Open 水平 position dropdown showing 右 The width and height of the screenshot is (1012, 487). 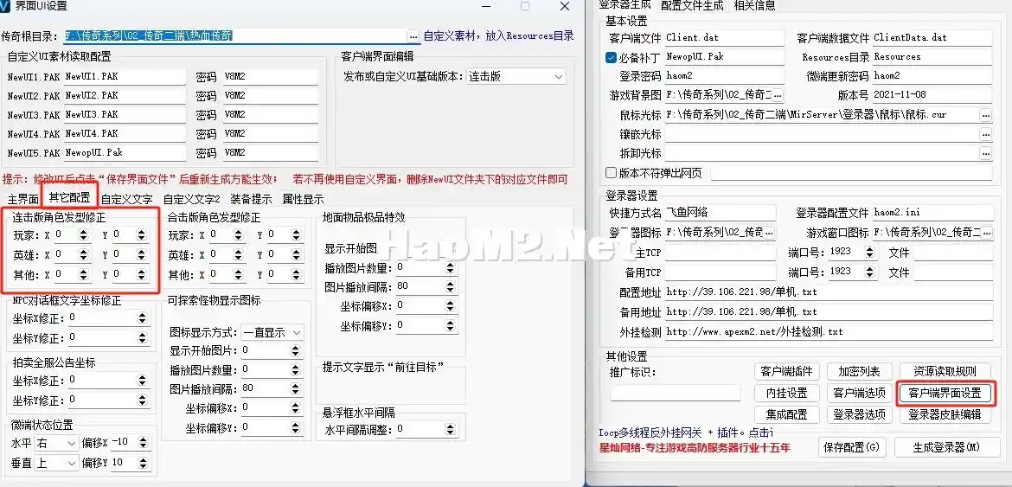pyautogui.click(x=56, y=444)
